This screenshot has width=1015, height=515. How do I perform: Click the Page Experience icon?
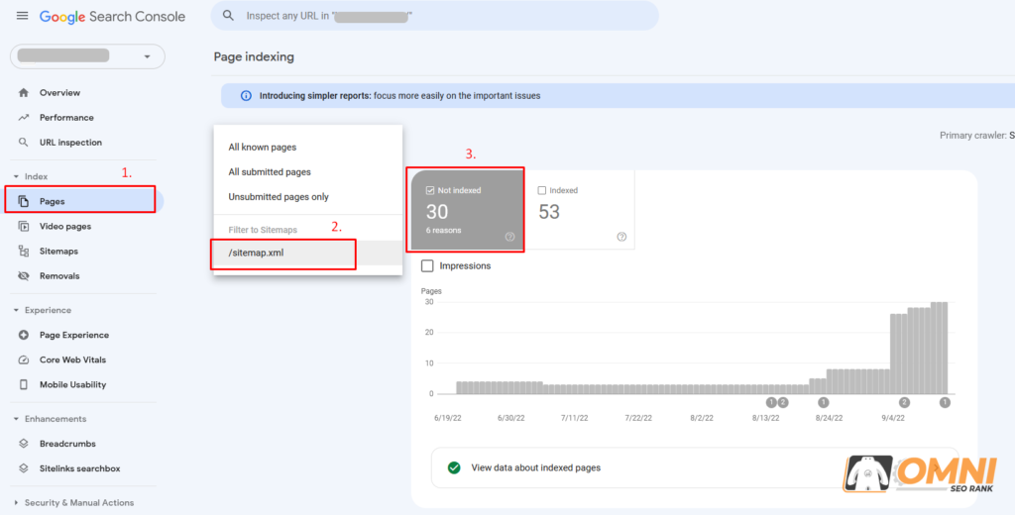pos(24,335)
